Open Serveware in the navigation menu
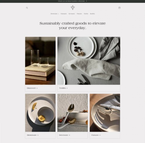 point(72,14)
